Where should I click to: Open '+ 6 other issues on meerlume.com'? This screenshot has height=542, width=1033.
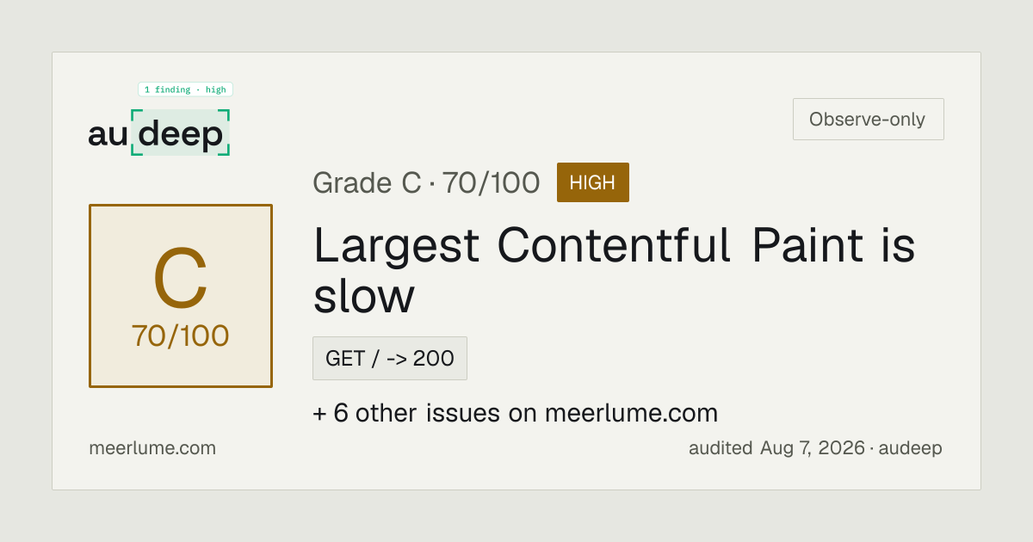click(x=515, y=413)
